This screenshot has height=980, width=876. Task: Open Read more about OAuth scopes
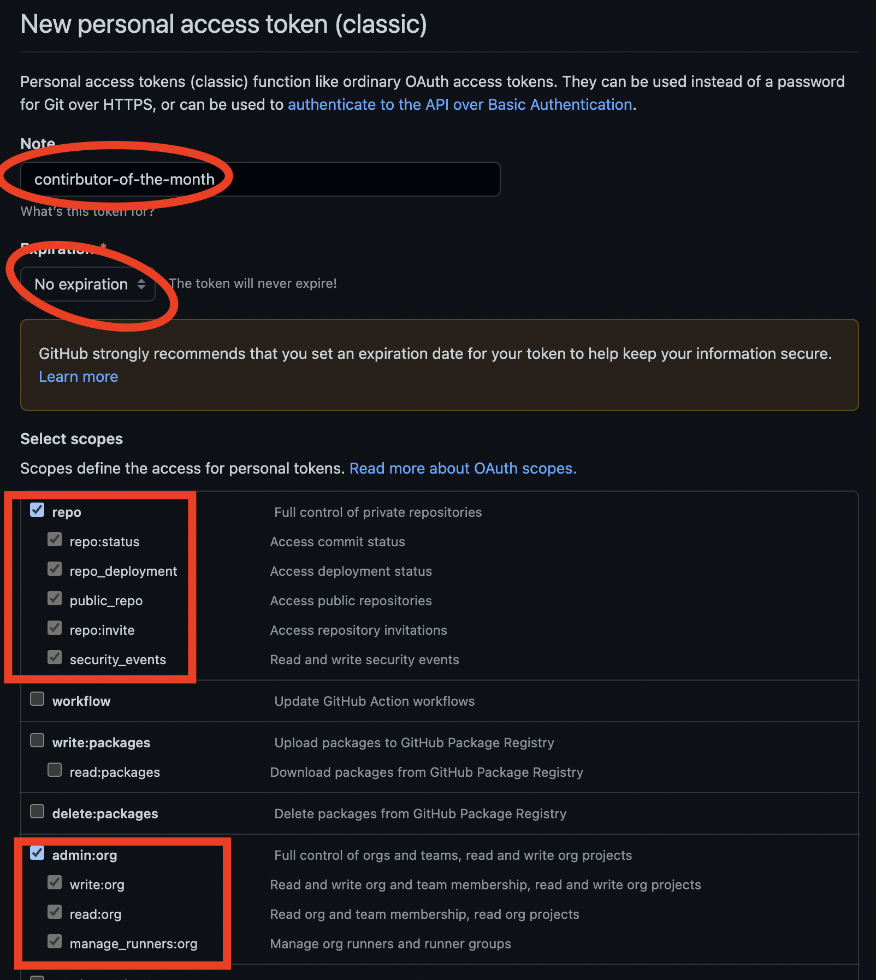pyautogui.click(x=463, y=468)
